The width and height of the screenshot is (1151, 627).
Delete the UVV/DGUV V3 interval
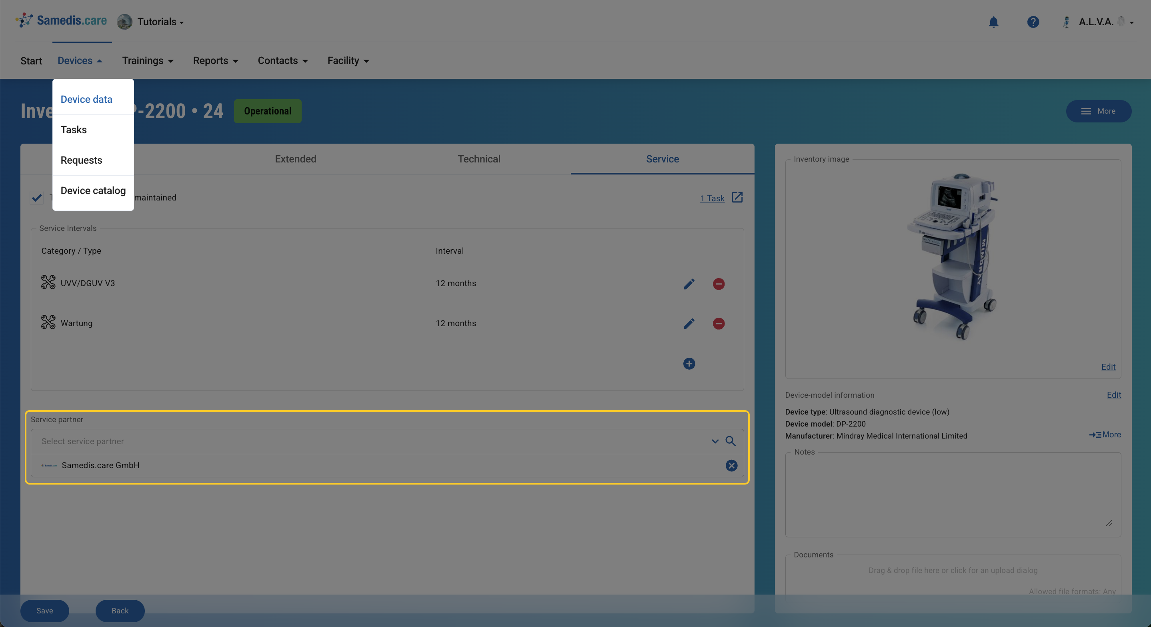[x=718, y=284]
